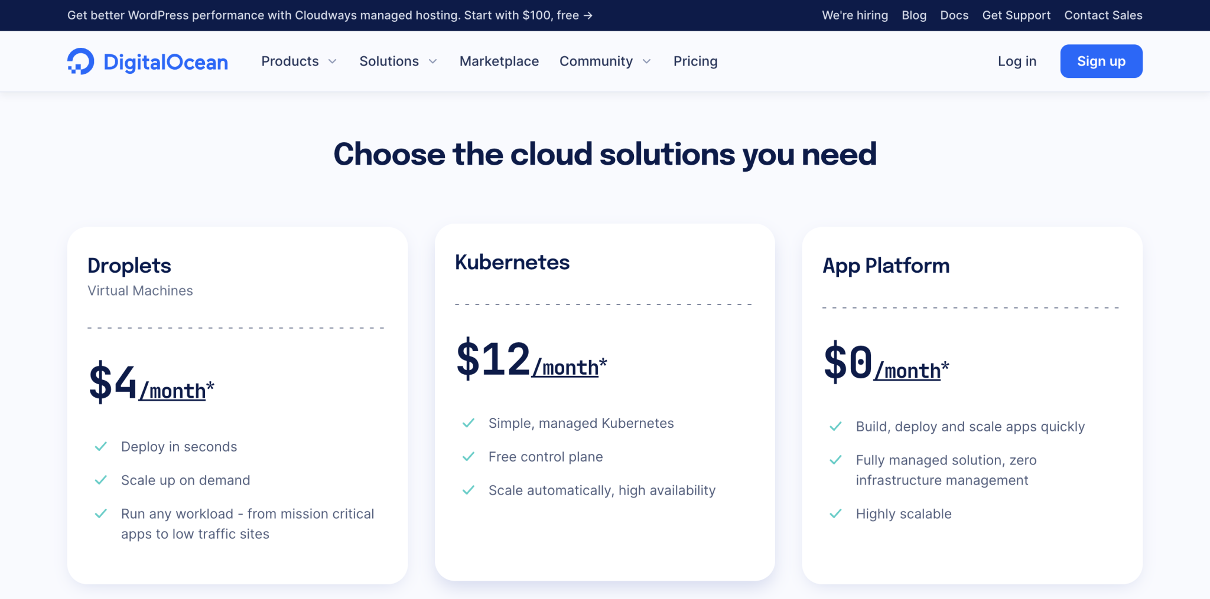Click the checkmark beside 'Scale up on demand'
Screen dimensions: 1210x599
[x=101, y=480]
